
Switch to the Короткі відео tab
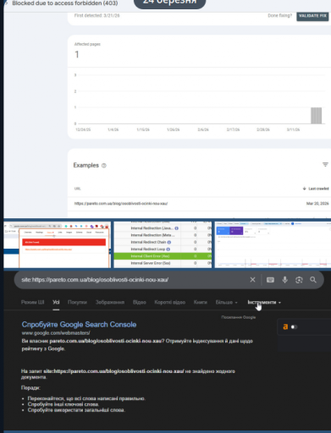(170, 302)
